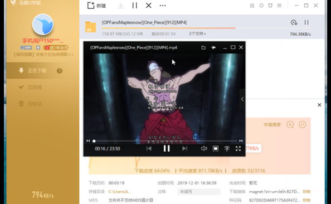
Task: Select the 正在下载 sidebar tab
Action: point(43,71)
